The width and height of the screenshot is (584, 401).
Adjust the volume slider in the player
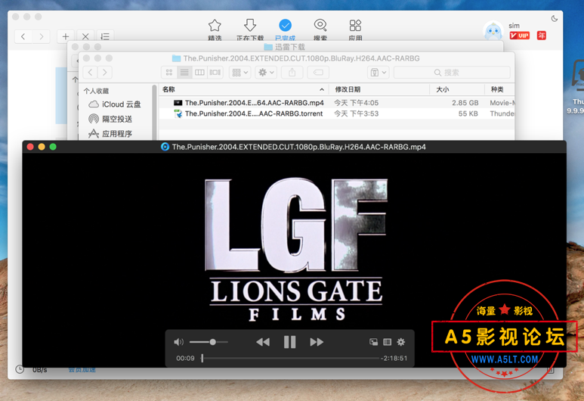click(x=209, y=342)
